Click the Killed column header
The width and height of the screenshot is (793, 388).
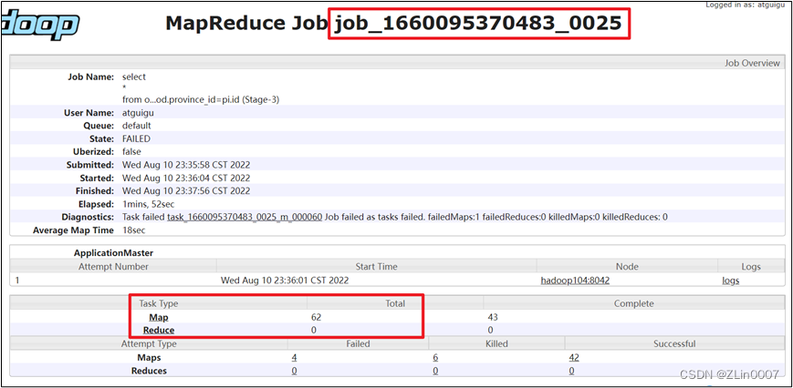pyautogui.click(x=496, y=344)
